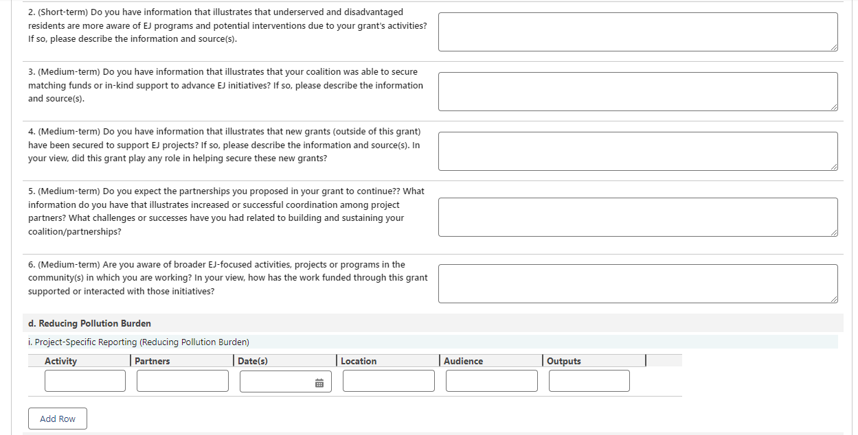Image resolution: width=858 pixels, height=435 pixels.
Task: Select the Audience column header
Action: 464,361
